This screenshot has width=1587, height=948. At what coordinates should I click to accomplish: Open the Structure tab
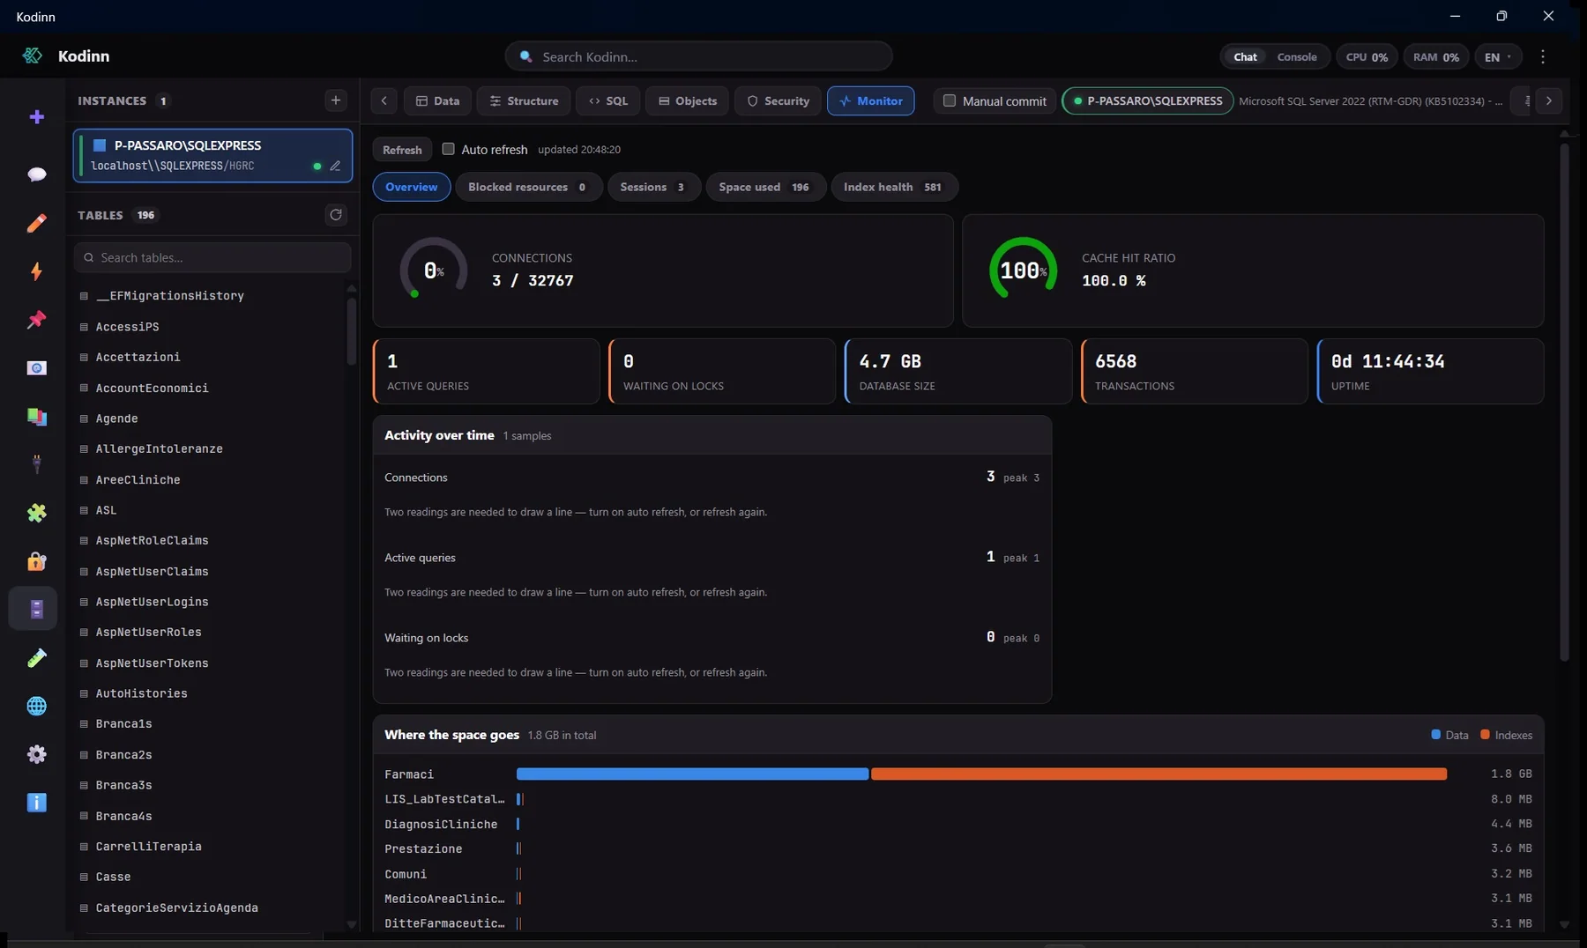pyautogui.click(x=524, y=100)
